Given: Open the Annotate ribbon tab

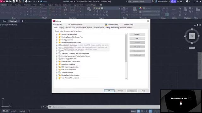Looking at the screenshot, I should [x=18, y=5].
